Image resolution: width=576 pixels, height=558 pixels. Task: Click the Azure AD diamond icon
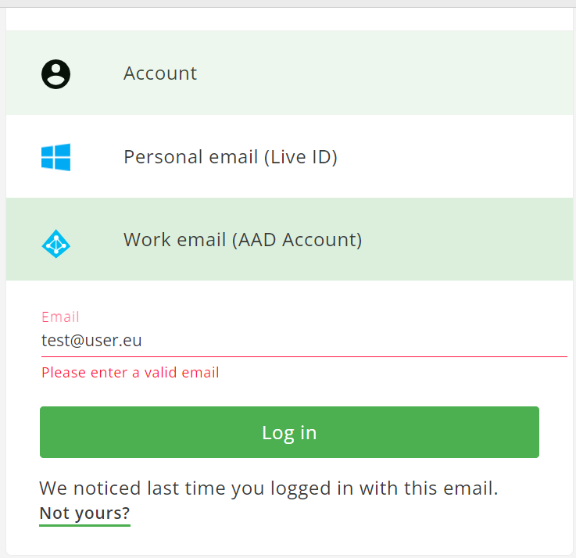(x=55, y=244)
